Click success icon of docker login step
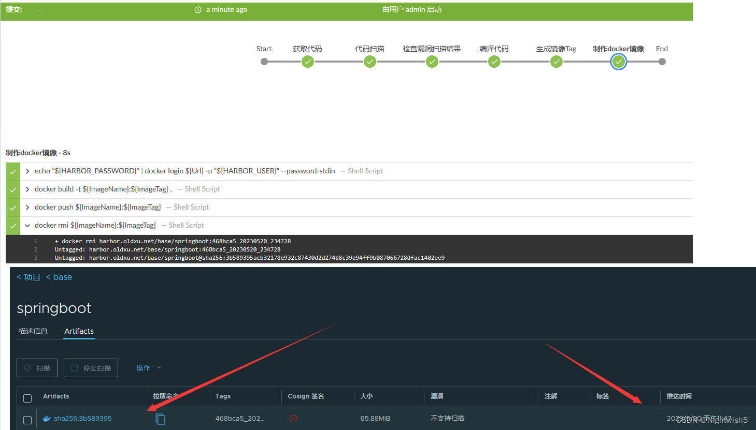This screenshot has height=430, width=756. (x=13, y=171)
